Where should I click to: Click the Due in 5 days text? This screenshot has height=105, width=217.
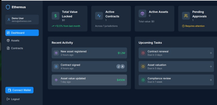(155, 68)
